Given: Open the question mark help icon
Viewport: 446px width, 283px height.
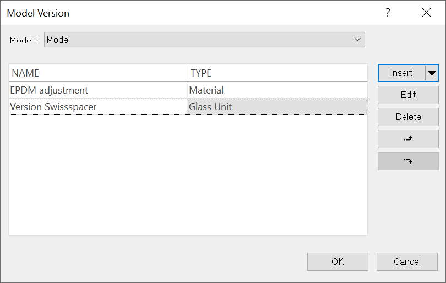Looking at the screenshot, I should click(x=388, y=13).
